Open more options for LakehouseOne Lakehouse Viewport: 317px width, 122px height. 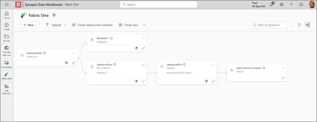point(73,53)
